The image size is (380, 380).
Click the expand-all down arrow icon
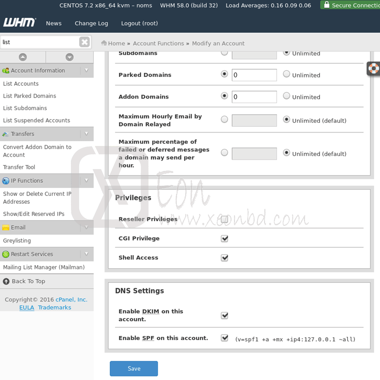[70, 57]
